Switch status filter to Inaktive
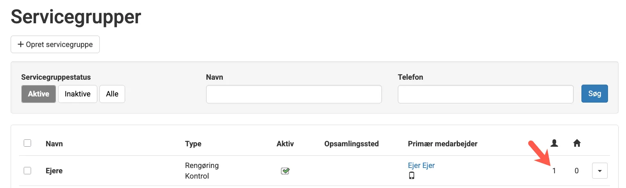 77,94
